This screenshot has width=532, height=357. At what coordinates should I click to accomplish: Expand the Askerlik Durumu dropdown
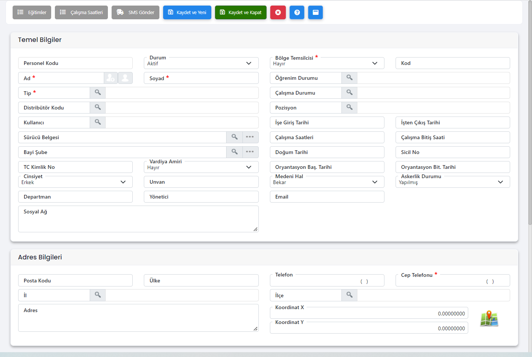(x=453, y=182)
